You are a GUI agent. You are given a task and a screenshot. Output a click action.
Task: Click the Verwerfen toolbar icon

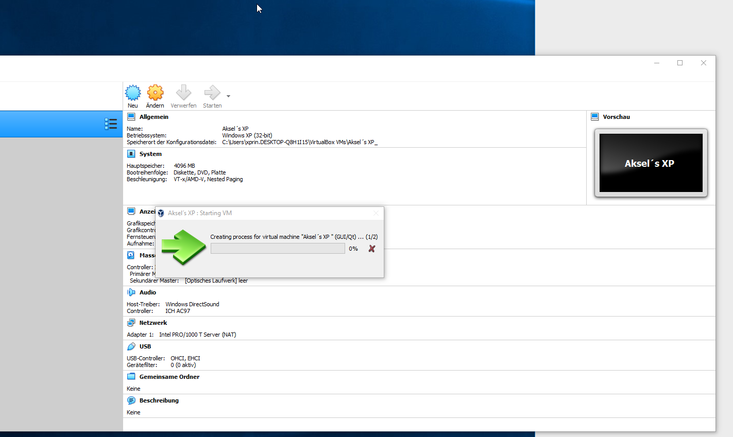click(x=183, y=93)
